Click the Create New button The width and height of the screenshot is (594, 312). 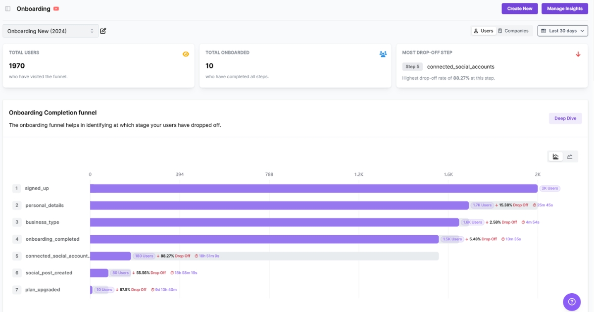tap(519, 8)
